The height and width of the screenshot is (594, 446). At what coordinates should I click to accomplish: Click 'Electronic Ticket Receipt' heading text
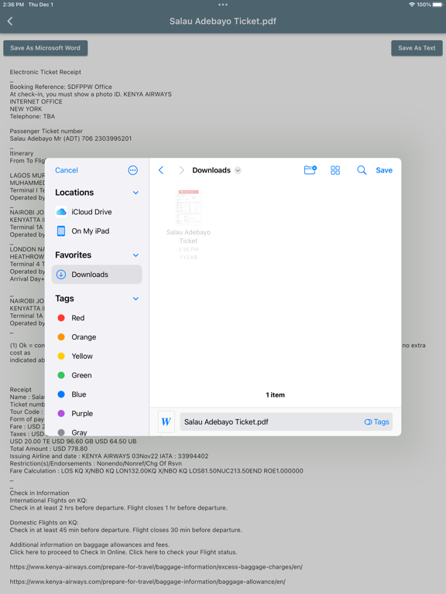point(46,72)
